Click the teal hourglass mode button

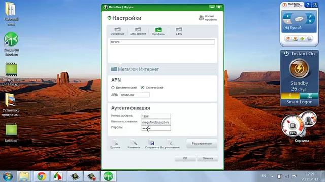coord(309,96)
